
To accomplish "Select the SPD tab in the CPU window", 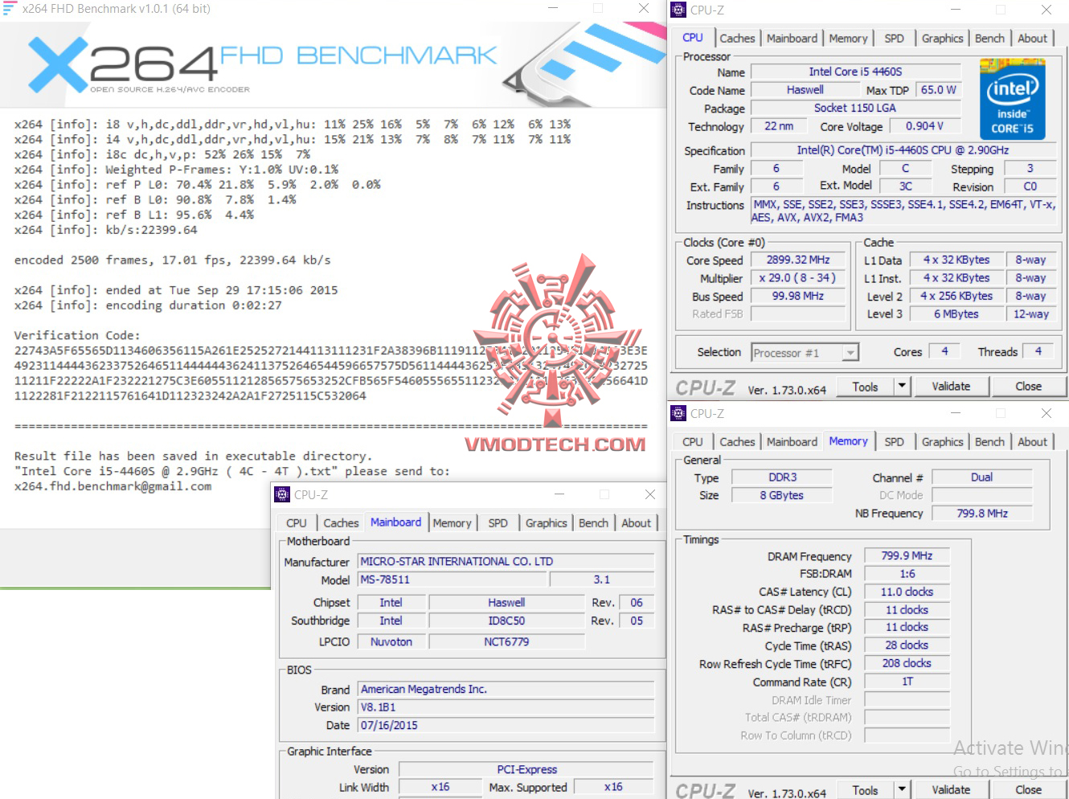I will click(894, 39).
